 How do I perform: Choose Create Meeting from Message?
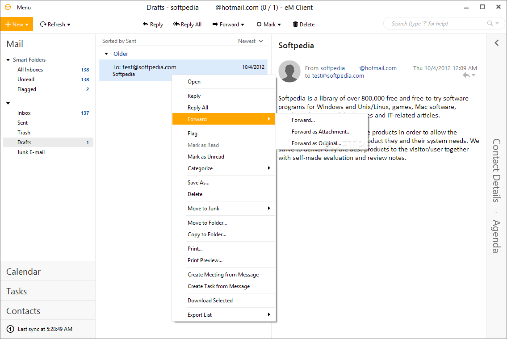point(224,274)
